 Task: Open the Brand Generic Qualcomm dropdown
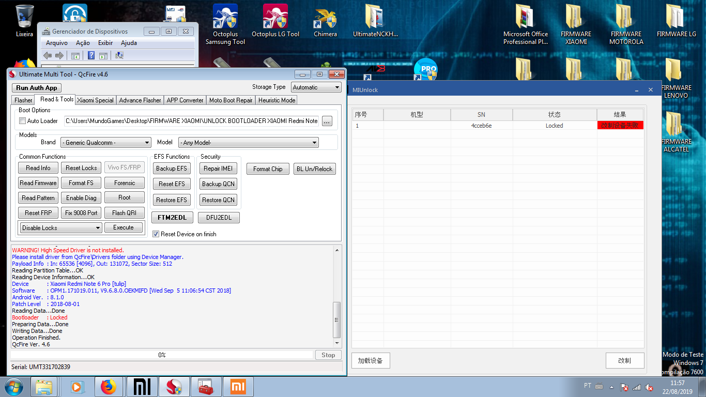click(x=105, y=143)
